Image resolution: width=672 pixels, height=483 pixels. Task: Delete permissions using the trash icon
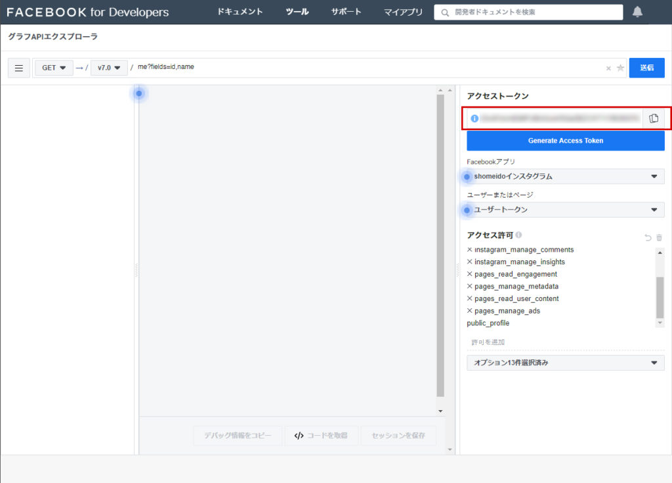pos(659,237)
